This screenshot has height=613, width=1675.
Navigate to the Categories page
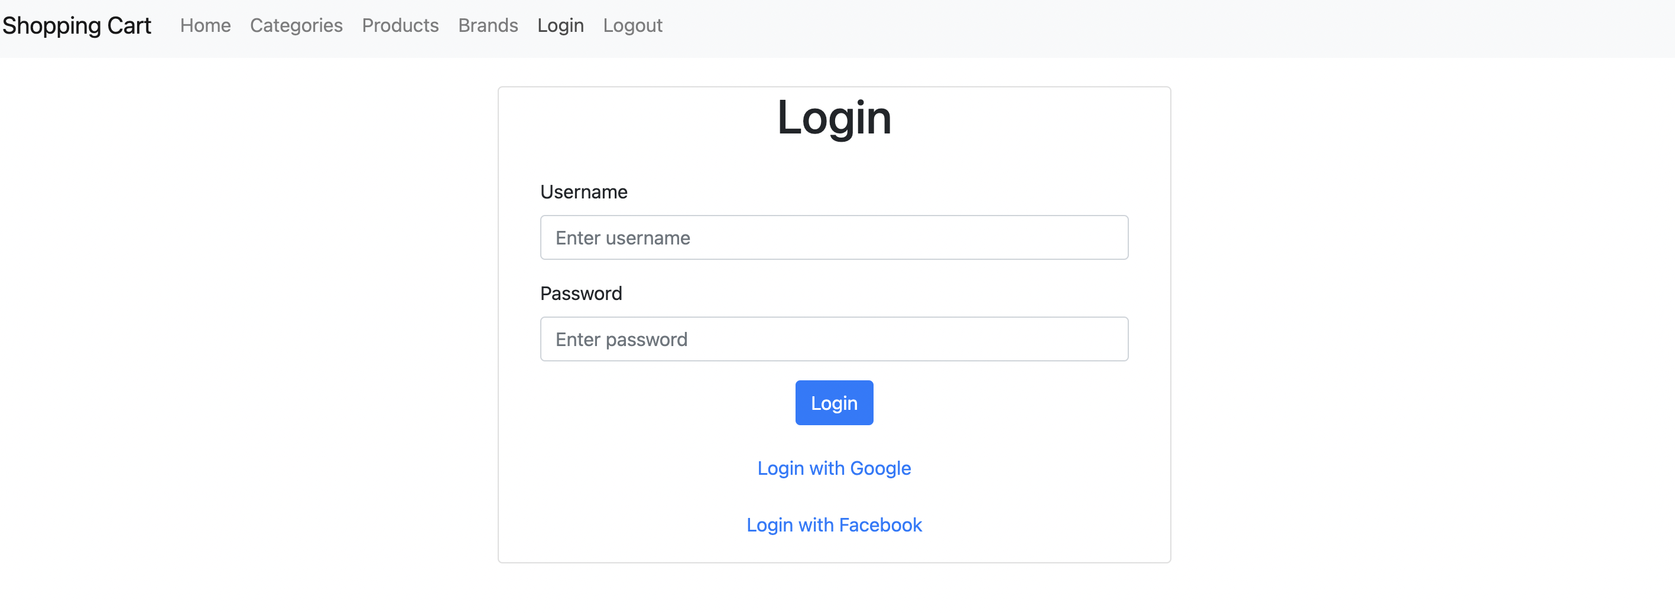(x=296, y=26)
